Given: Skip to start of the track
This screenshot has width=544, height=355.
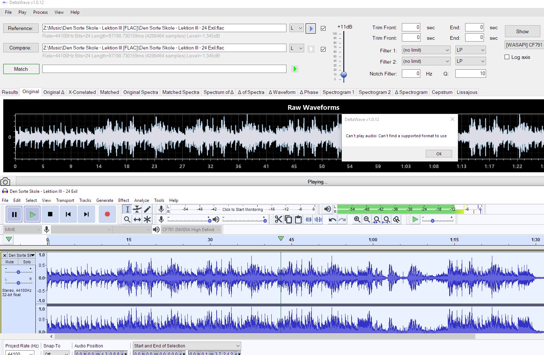Looking at the screenshot, I should [x=68, y=214].
